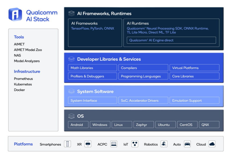Click the Qualcomm AI Engine direct box
The image size is (231, 157).
tap(171, 40)
